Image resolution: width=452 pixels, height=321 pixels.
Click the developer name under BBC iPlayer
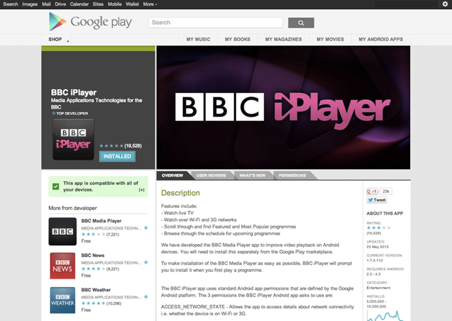[x=97, y=104]
